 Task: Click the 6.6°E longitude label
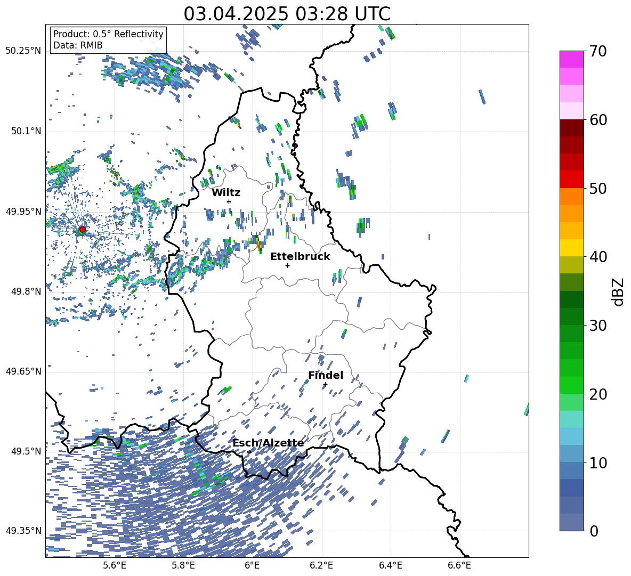click(459, 565)
